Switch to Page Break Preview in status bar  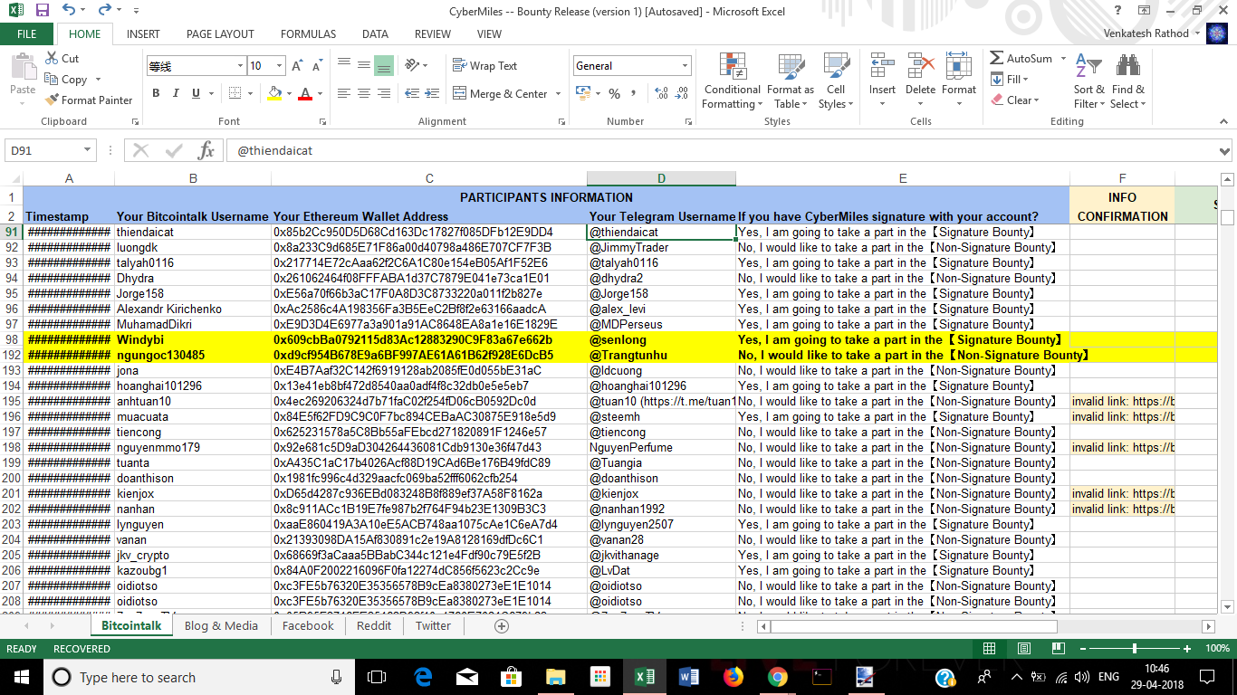(x=1057, y=649)
